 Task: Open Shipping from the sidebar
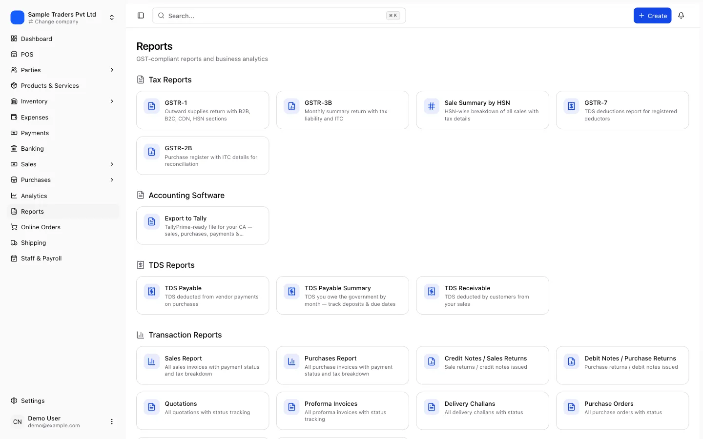click(63, 243)
